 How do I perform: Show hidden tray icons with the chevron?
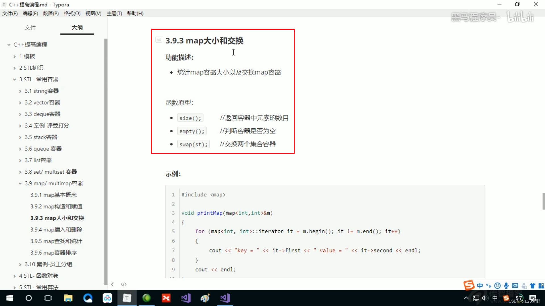[466, 298]
